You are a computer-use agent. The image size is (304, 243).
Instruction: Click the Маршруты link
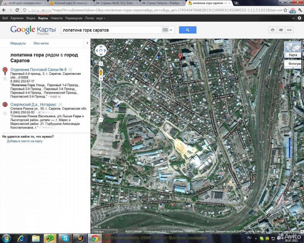(x=18, y=43)
